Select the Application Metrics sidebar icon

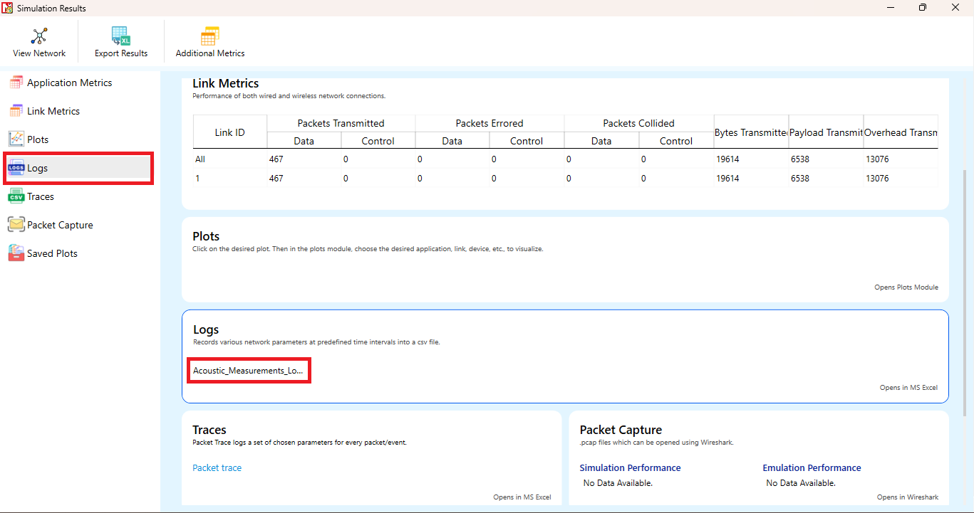point(16,83)
